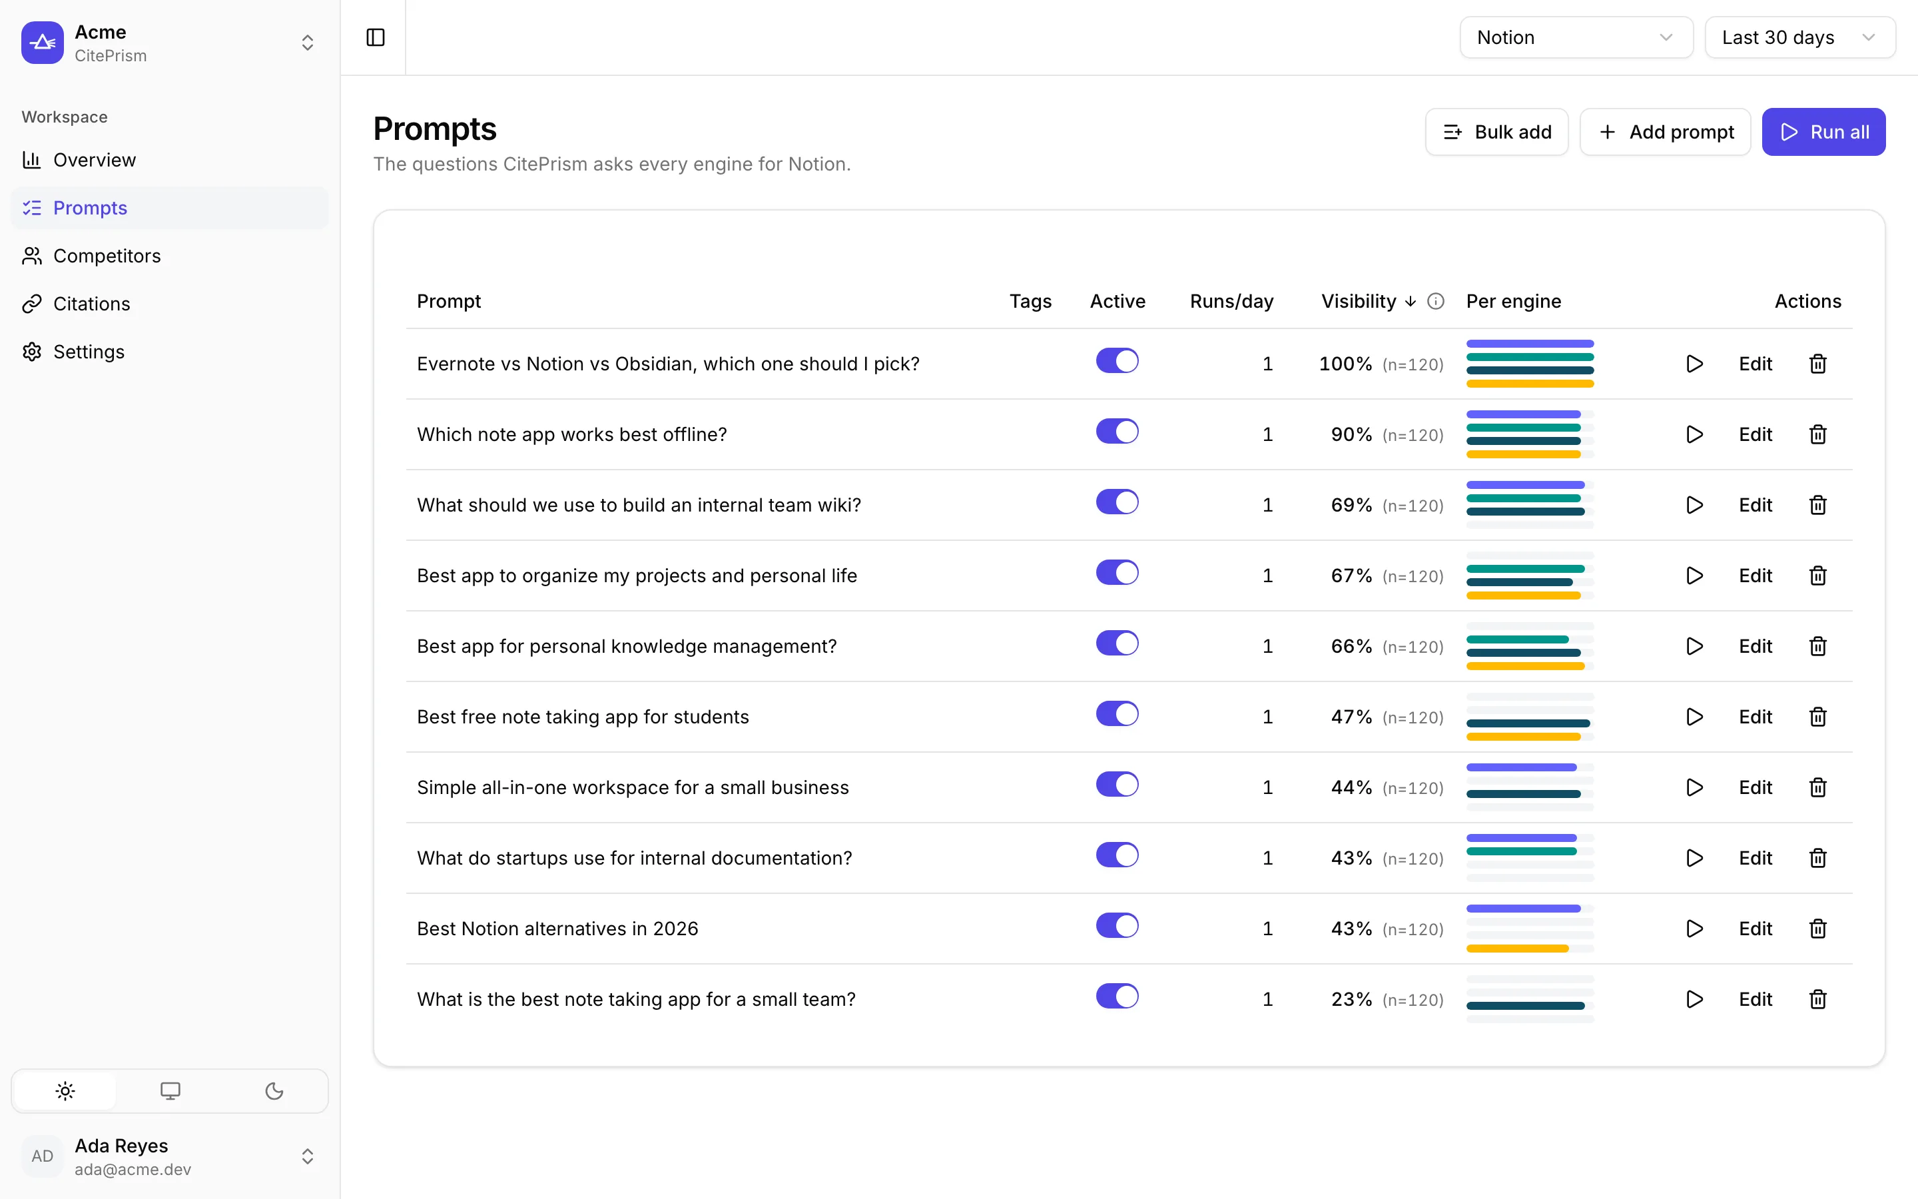Toggle active for free note taking app for students

pyautogui.click(x=1117, y=713)
